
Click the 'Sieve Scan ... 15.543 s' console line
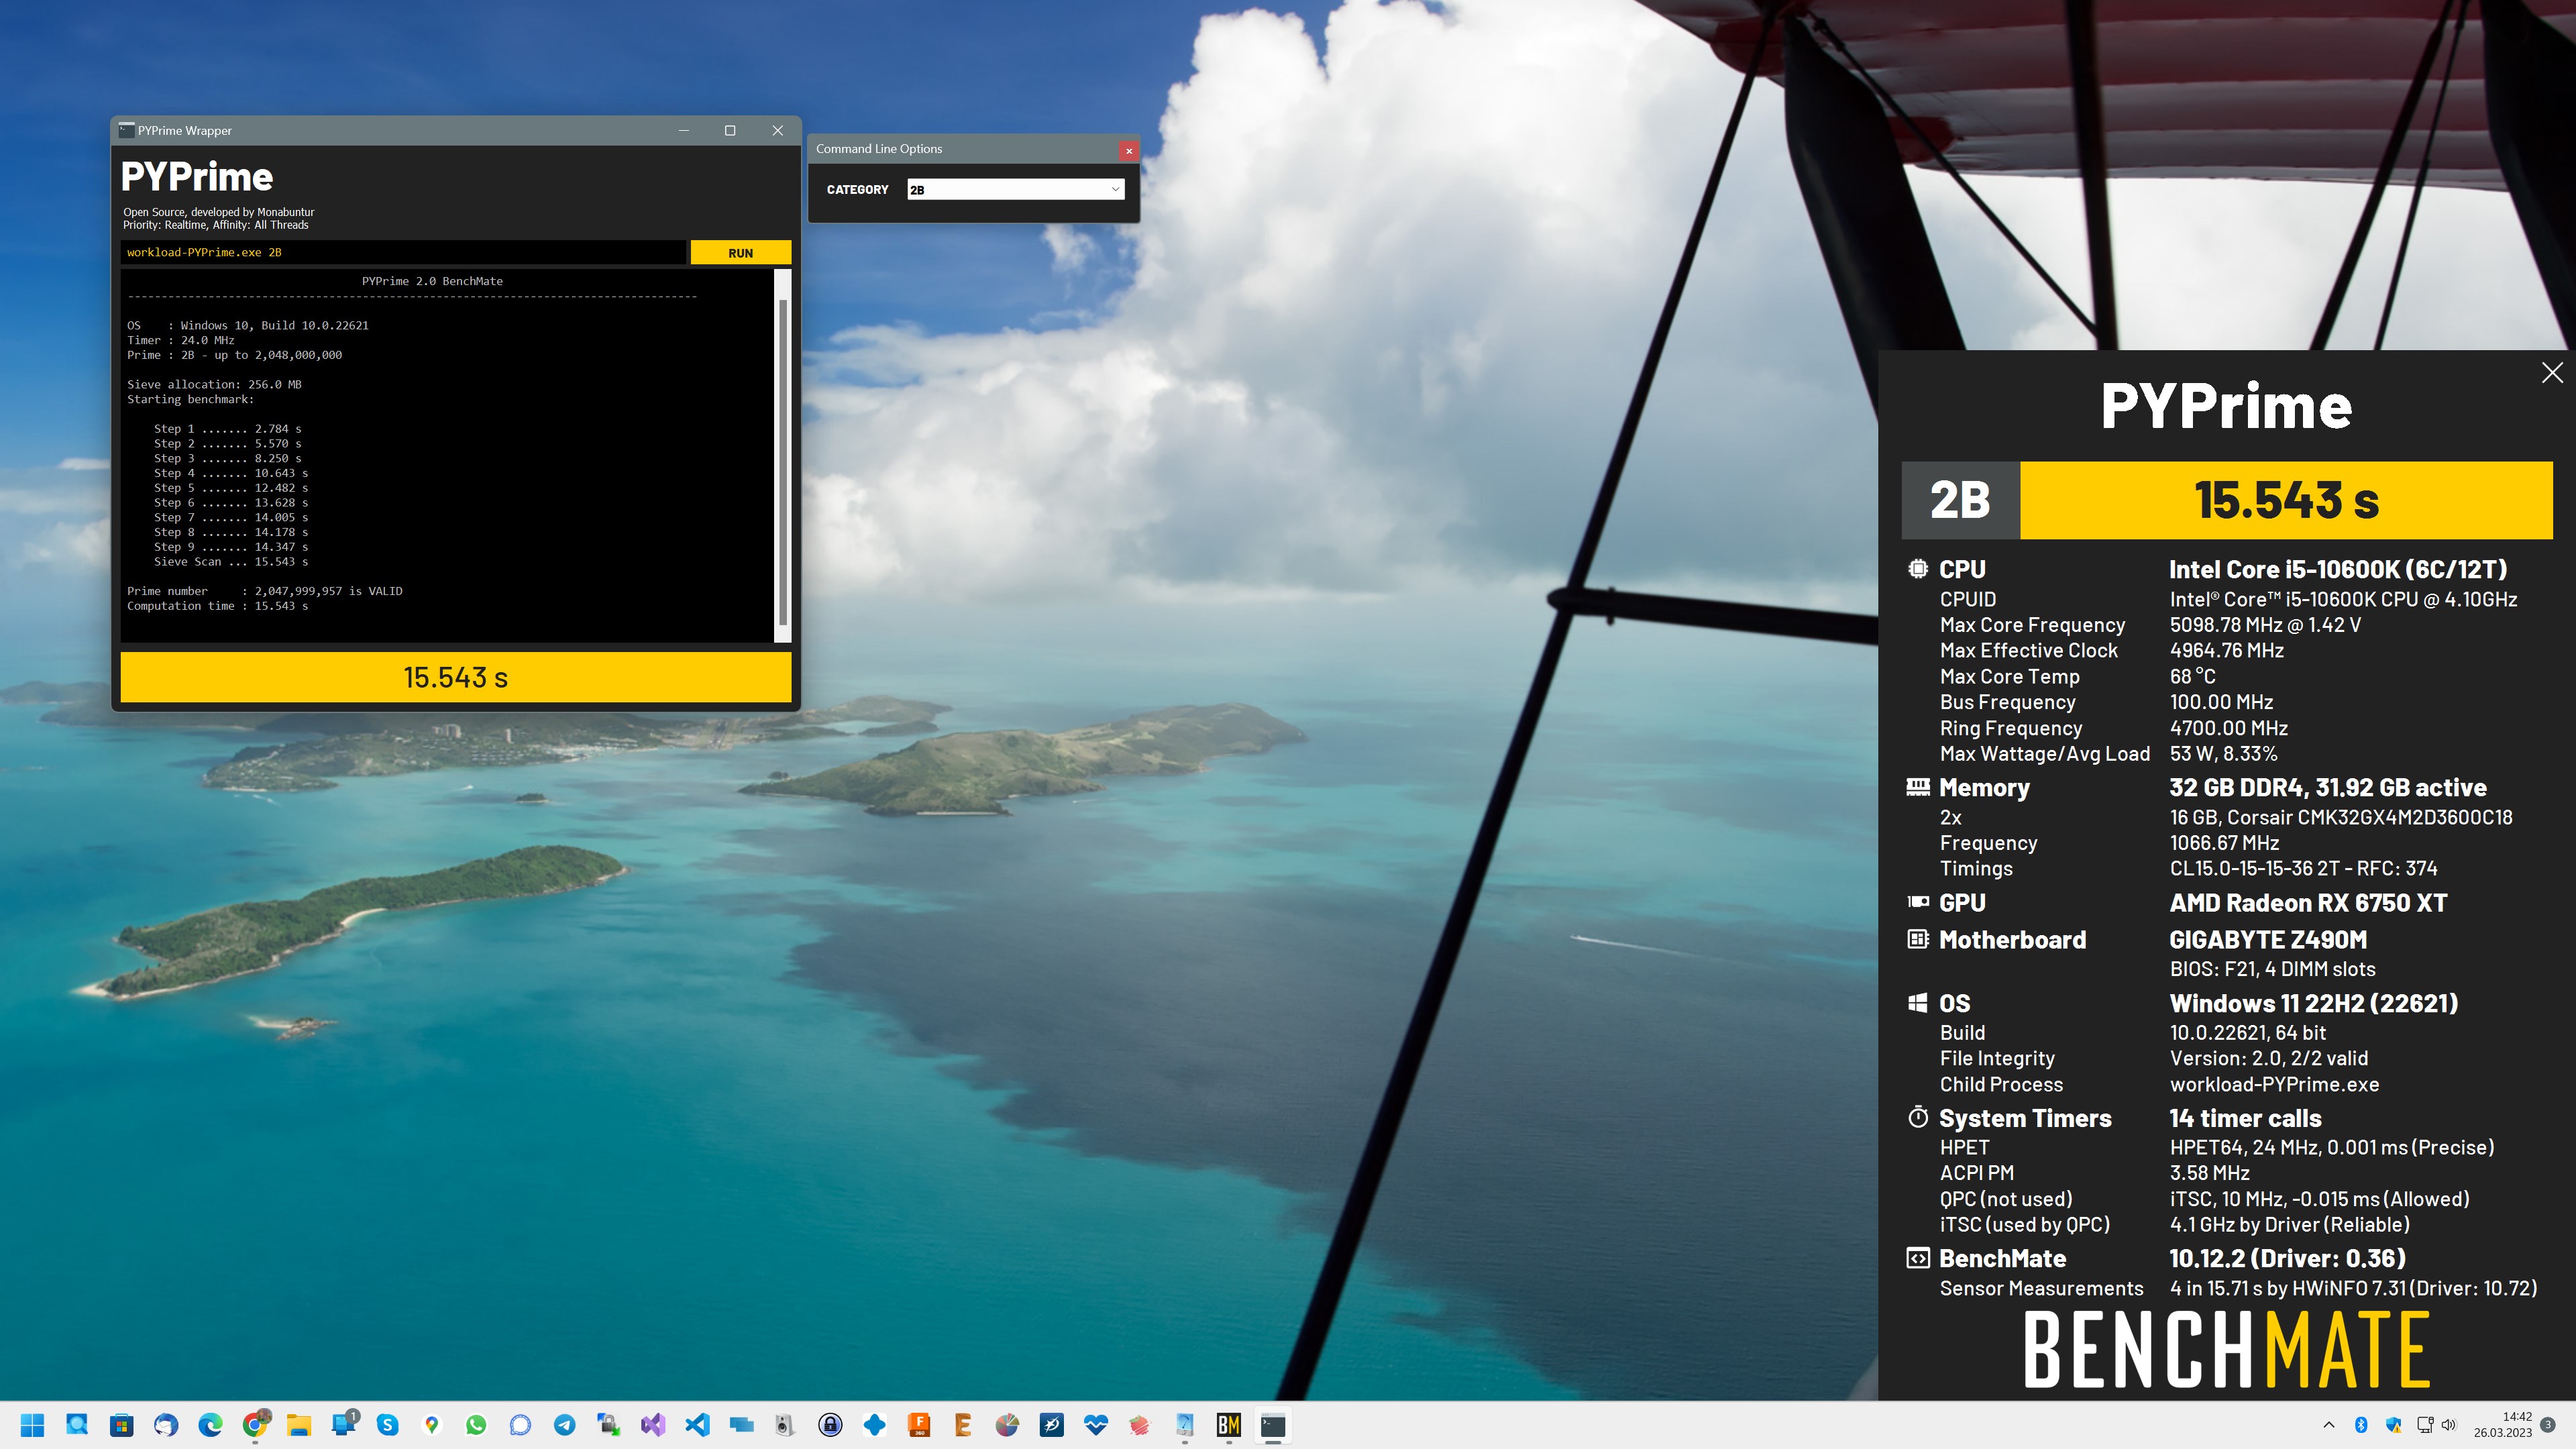coord(231,562)
